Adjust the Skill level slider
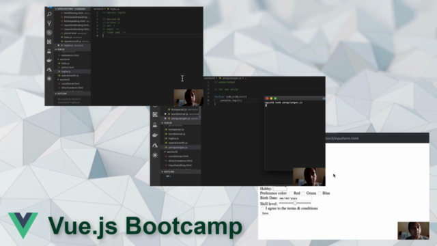 pyautogui.click(x=295, y=204)
